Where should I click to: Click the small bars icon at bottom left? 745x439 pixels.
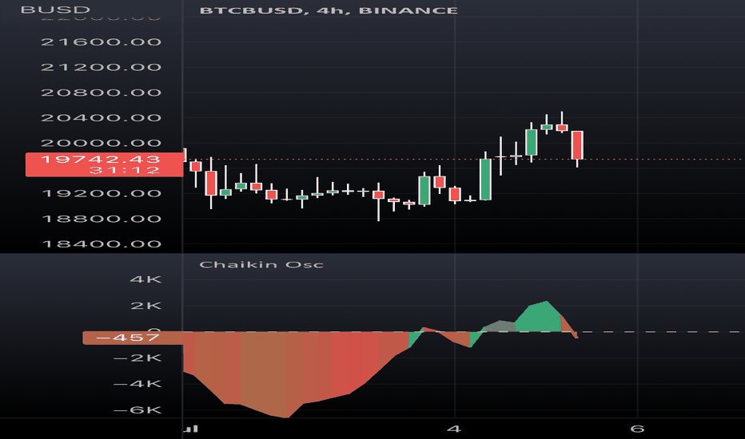point(190,429)
